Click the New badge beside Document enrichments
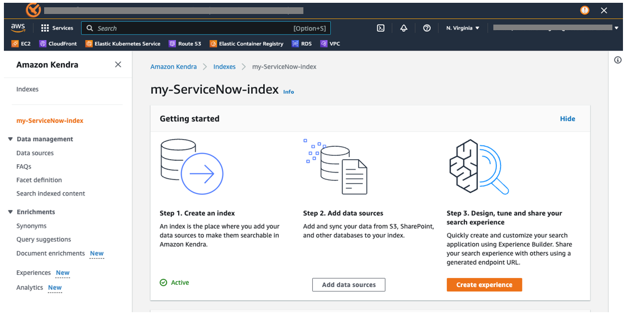This screenshot has height=320, width=628. pos(97,254)
